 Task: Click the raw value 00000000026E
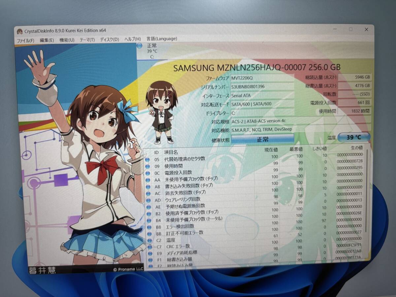pos(349,213)
